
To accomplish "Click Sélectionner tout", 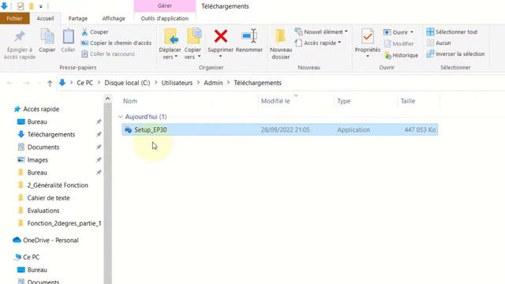I will (x=452, y=32).
